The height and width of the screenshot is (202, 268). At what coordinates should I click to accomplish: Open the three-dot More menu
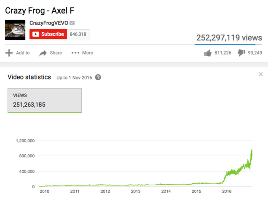point(75,53)
